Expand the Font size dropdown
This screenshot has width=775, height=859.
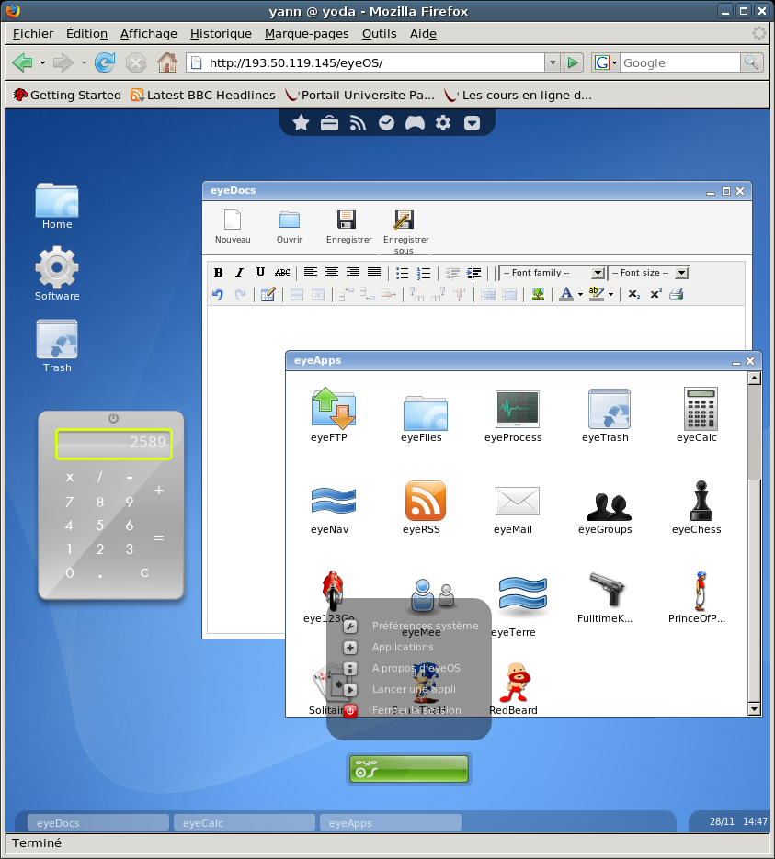point(681,273)
